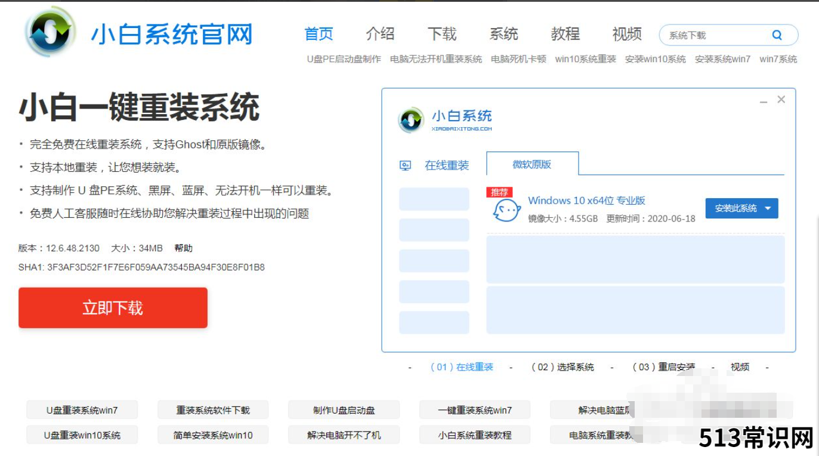
Task: Open the 教程 menu item
Action: (x=565, y=34)
